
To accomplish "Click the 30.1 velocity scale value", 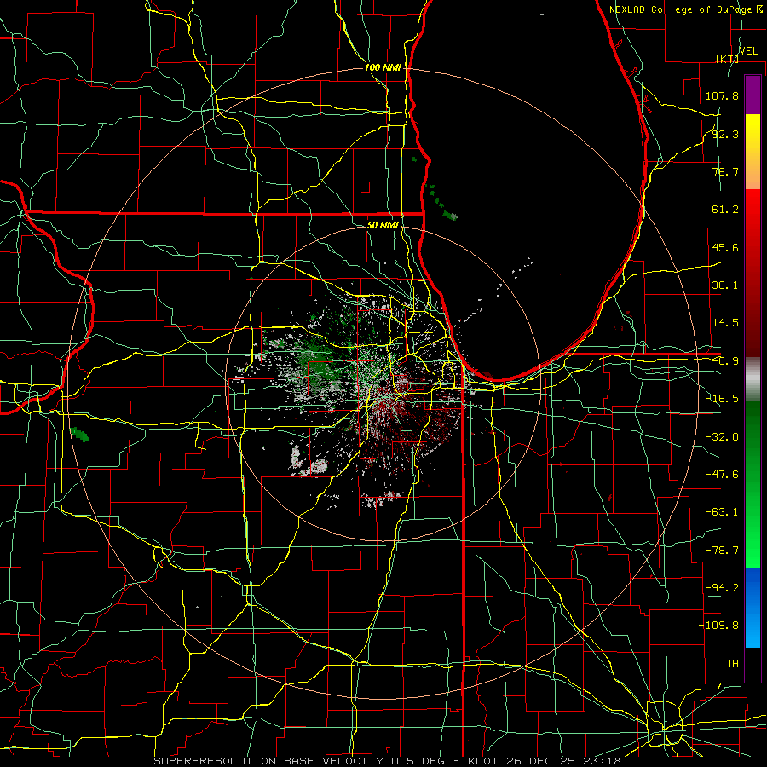I will click(725, 285).
